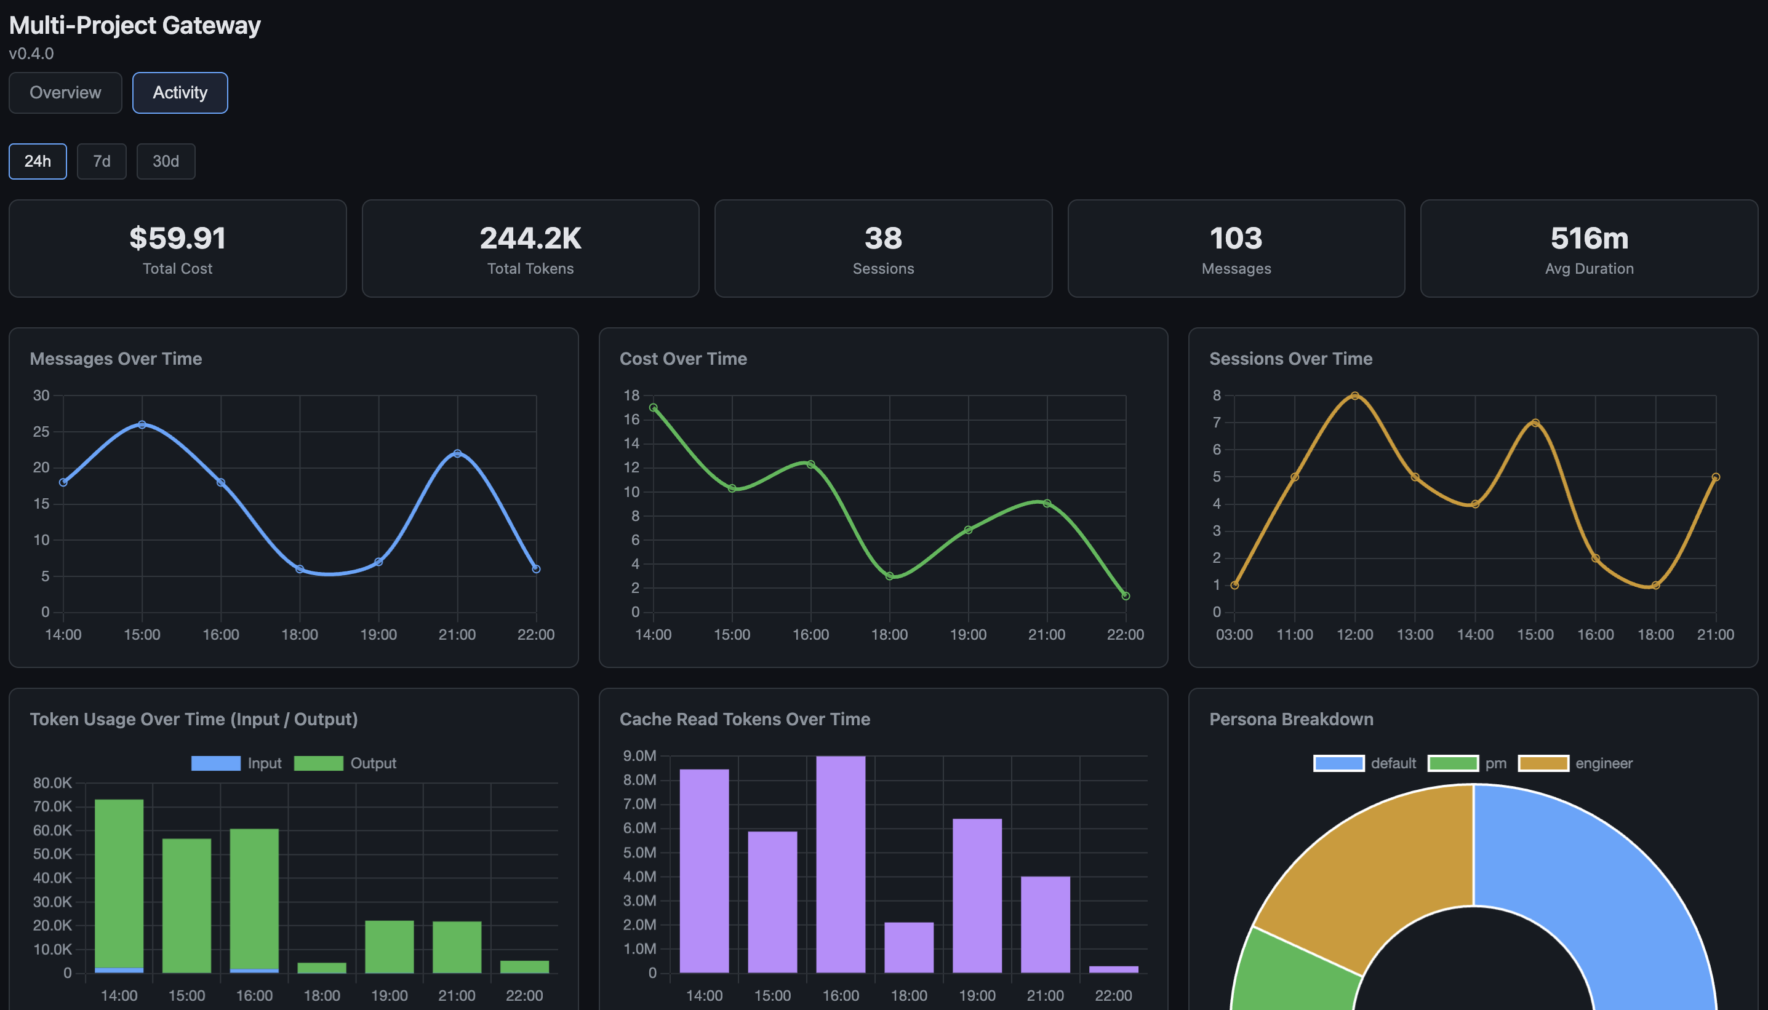Click the 16:00 bar in Cache Read chart
This screenshot has width=1768, height=1010.
click(x=840, y=864)
